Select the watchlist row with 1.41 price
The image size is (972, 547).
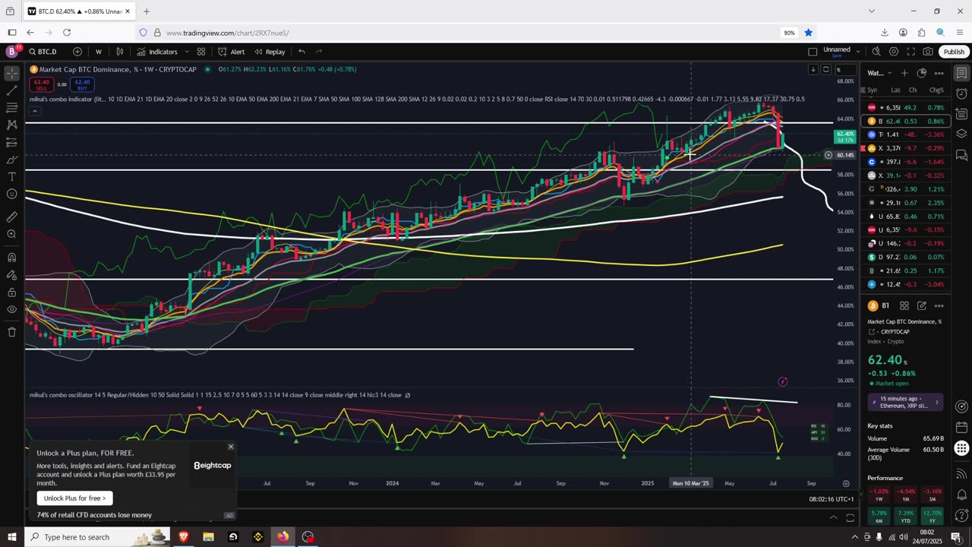[x=907, y=134]
